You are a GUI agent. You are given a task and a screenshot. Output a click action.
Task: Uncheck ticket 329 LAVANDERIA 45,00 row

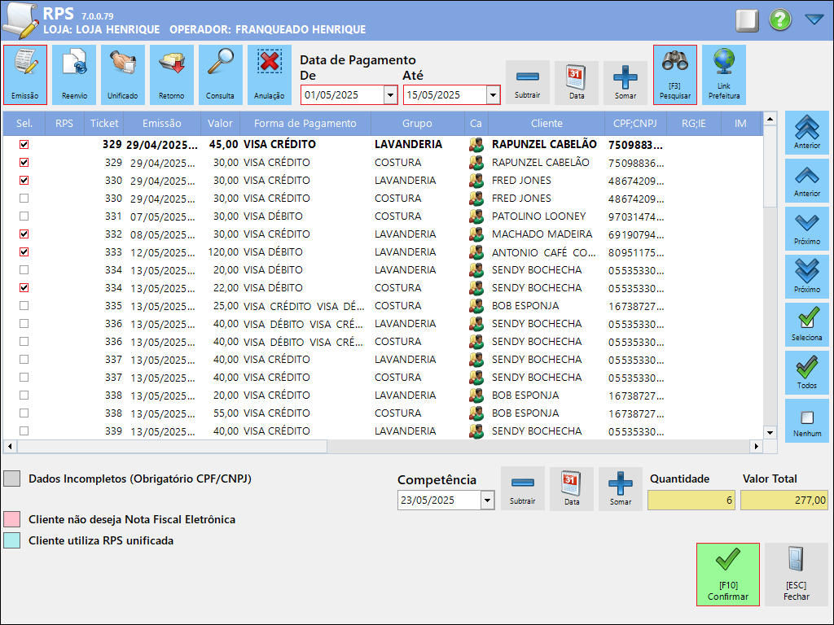pyautogui.click(x=24, y=145)
